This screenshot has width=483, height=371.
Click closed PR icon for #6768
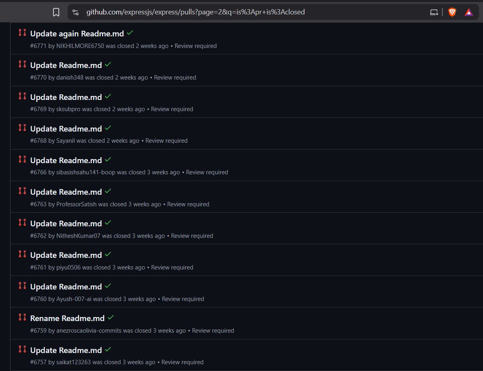(x=23, y=127)
